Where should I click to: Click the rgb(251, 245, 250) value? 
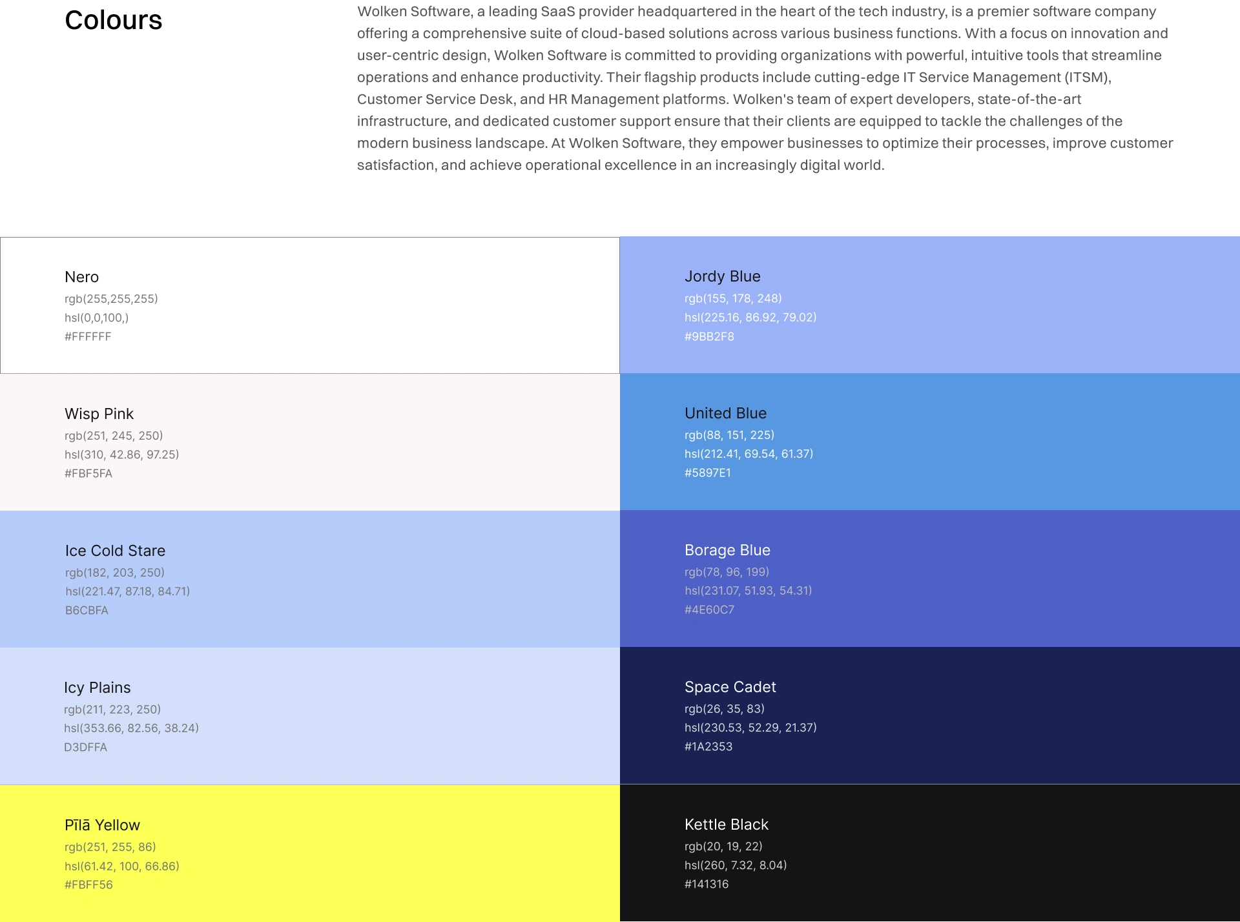[114, 436]
